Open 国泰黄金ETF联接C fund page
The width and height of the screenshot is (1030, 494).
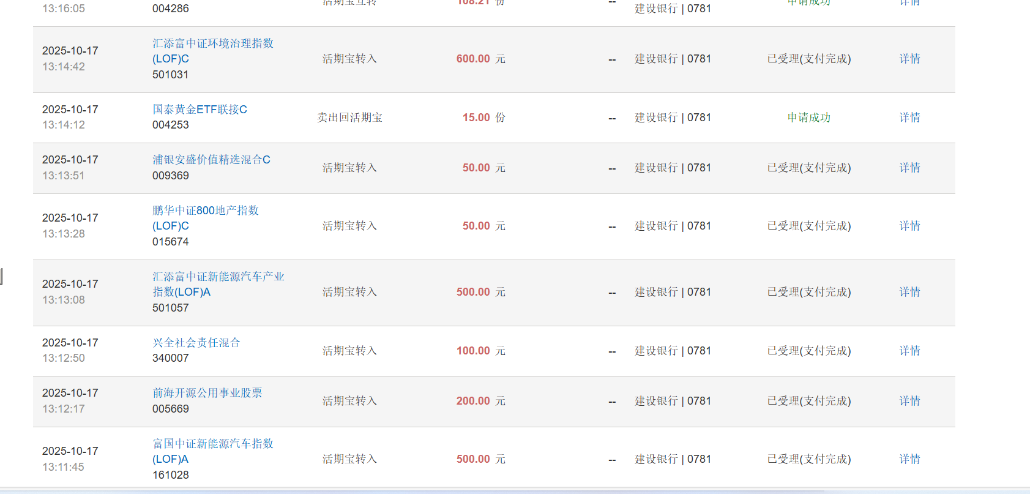[x=200, y=110]
